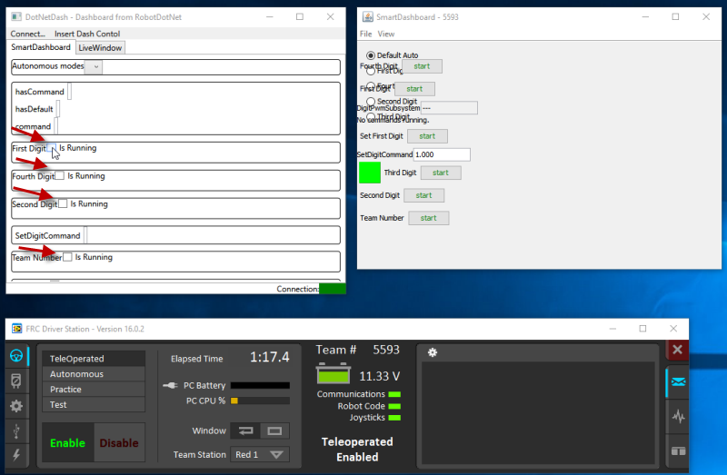Open the Diagnostics tab in Driver Station
The height and width of the screenshot is (475, 727).
point(16,381)
